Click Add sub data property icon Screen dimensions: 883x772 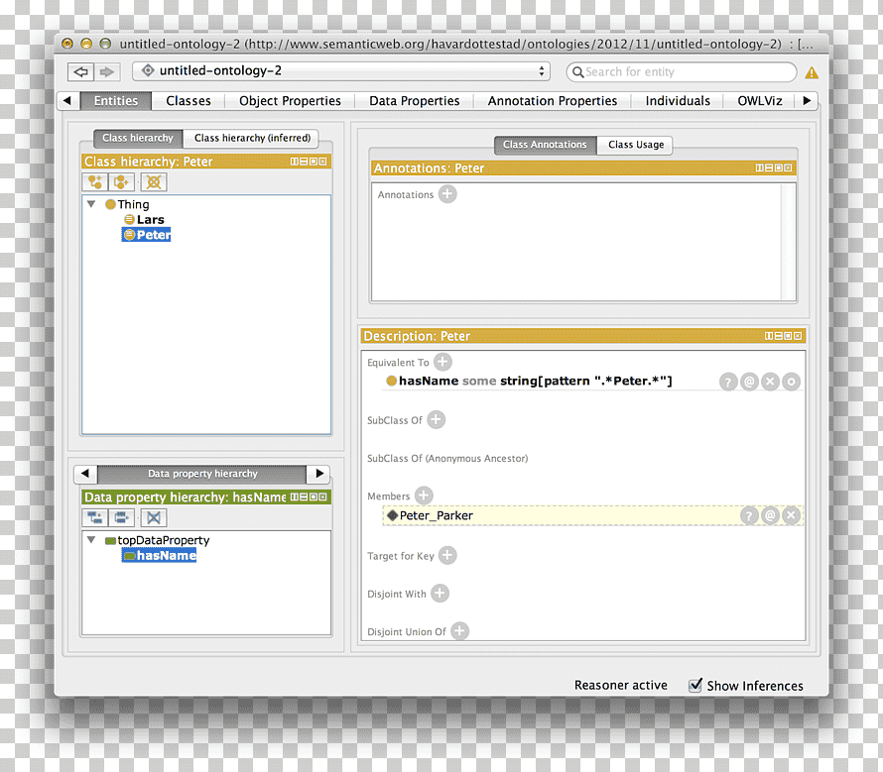[x=95, y=517]
